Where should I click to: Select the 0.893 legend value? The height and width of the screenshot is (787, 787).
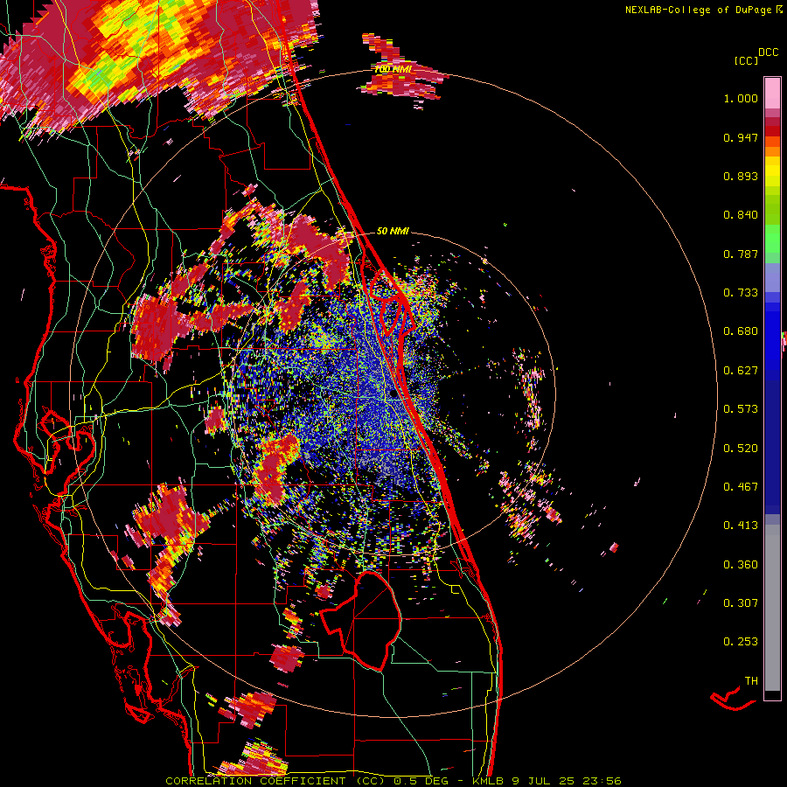click(741, 176)
